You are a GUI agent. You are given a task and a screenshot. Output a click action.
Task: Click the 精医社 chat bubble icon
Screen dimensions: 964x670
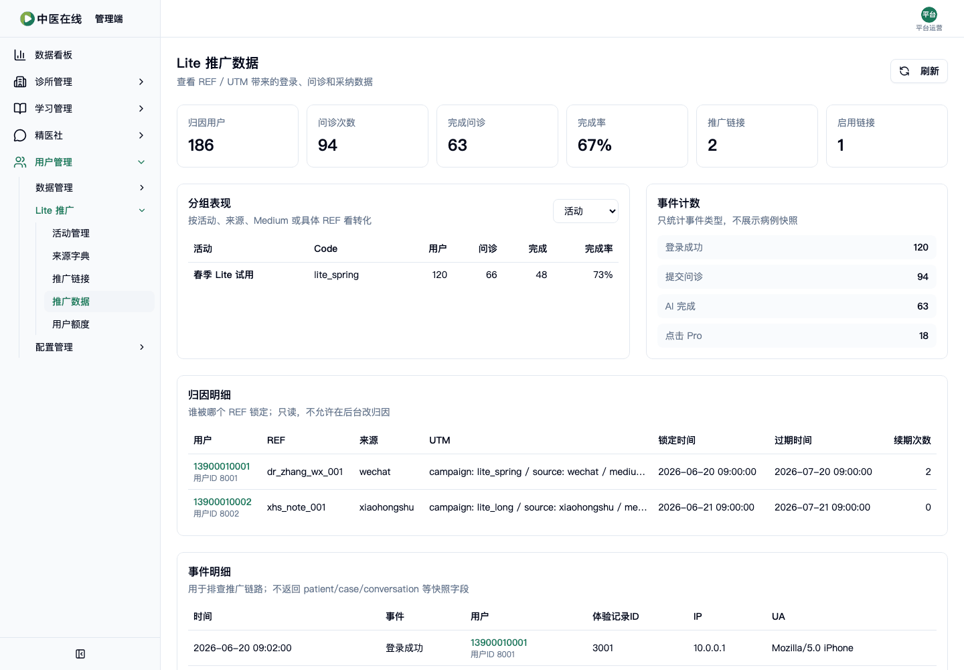20,135
